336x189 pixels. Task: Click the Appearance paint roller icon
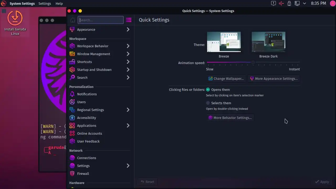(72, 30)
